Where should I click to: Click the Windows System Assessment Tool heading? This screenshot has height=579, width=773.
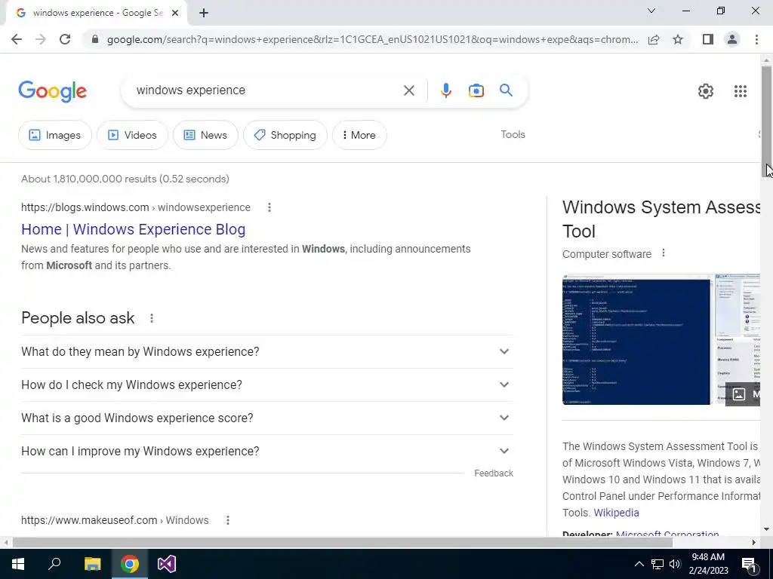point(661,219)
